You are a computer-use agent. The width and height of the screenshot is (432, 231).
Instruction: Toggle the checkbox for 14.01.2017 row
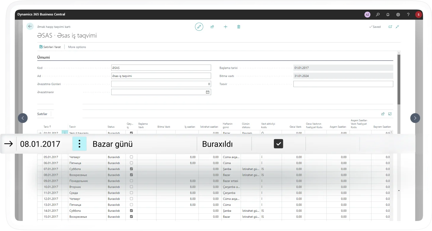tap(131, 211)
